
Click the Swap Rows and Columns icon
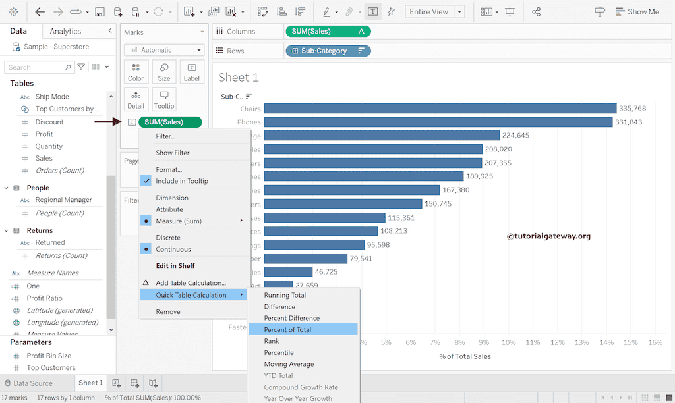coord(263,12)
